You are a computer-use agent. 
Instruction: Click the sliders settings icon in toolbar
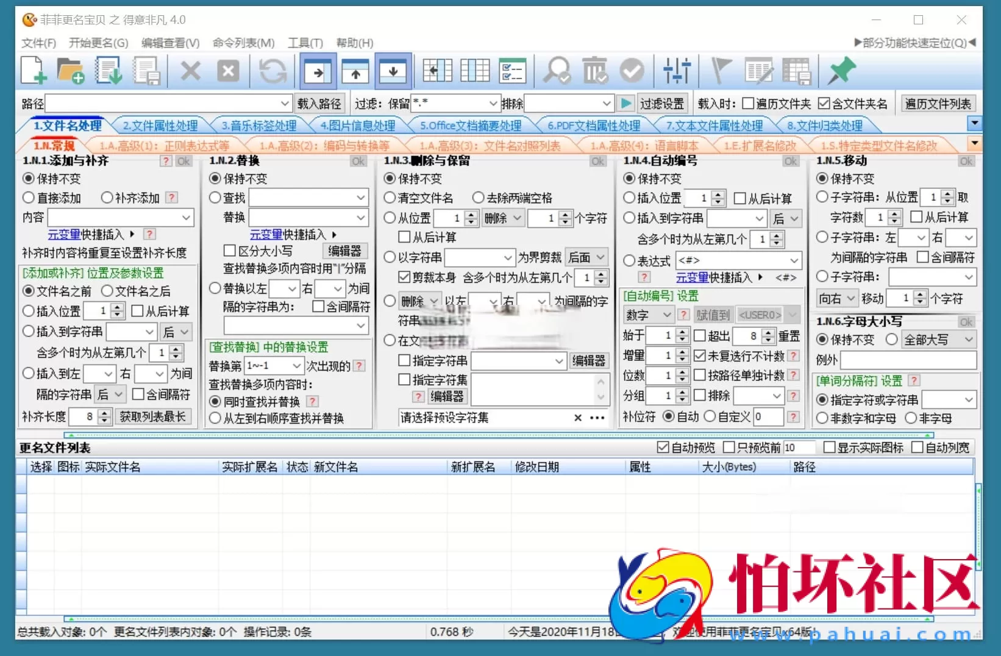[x=677, y=71]
